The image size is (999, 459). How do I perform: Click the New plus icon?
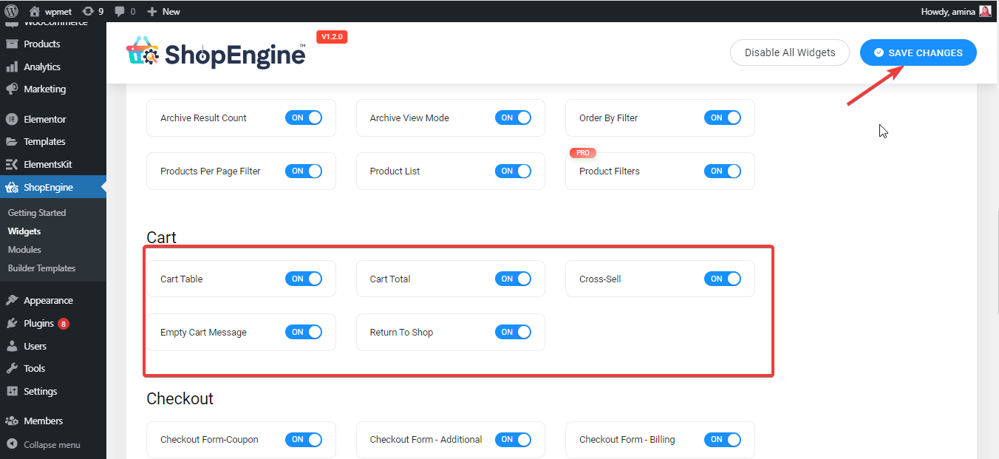point(152,11)
